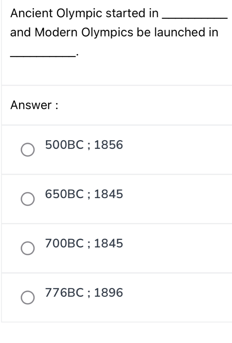232x343 pixels.
Task: Pick the 776BC ; 1896 radio button
Action: click(x=27, y=297)
